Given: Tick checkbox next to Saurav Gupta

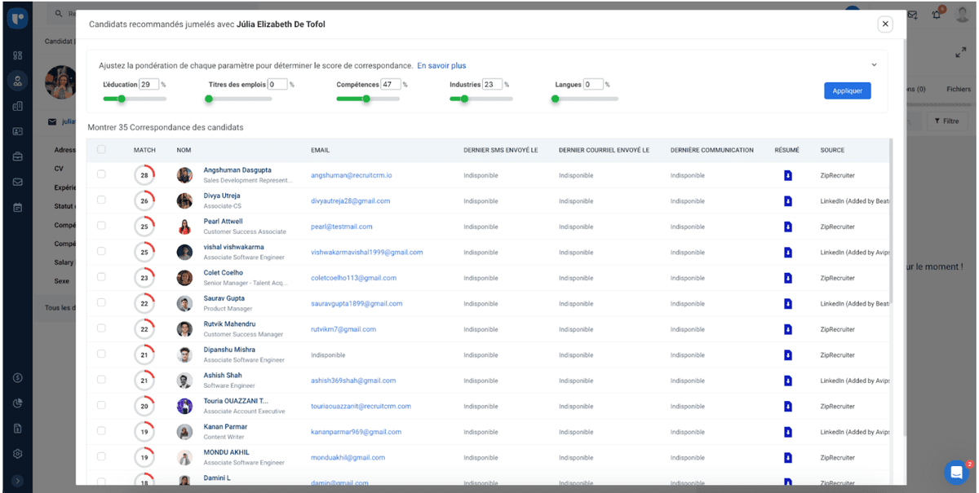Looking at the screenshot, I should 101,303.
